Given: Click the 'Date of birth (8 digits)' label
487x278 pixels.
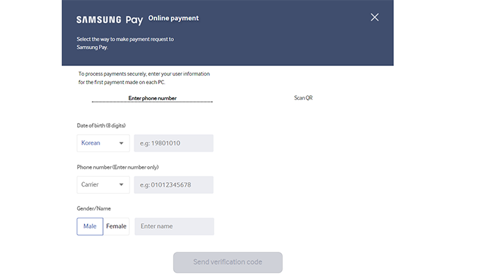Looking at the screenshot, I should 102,125.
